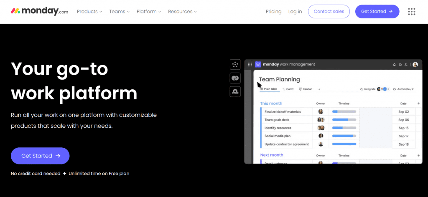This screenshot has height=197, width=428.
Task: Click the large hero Get Started button
Action: tap(40, 156)
